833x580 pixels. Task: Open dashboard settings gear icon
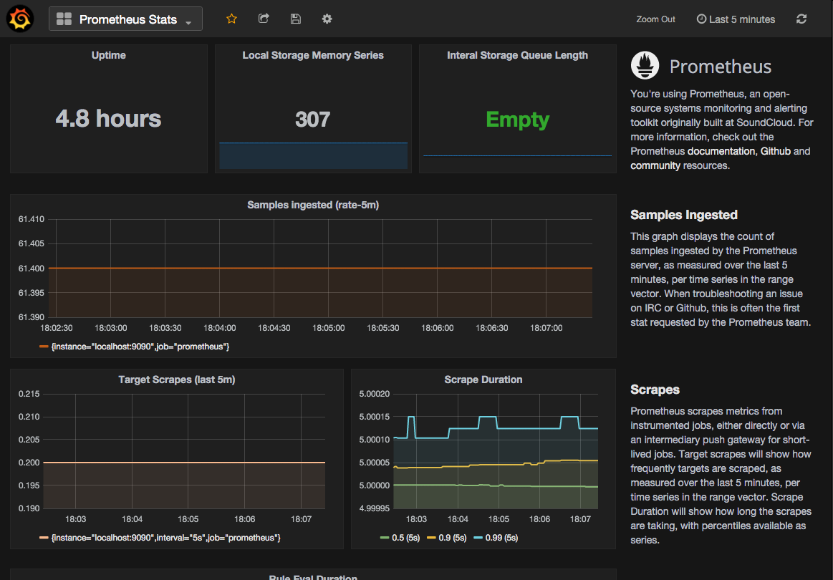click(327, 19)
